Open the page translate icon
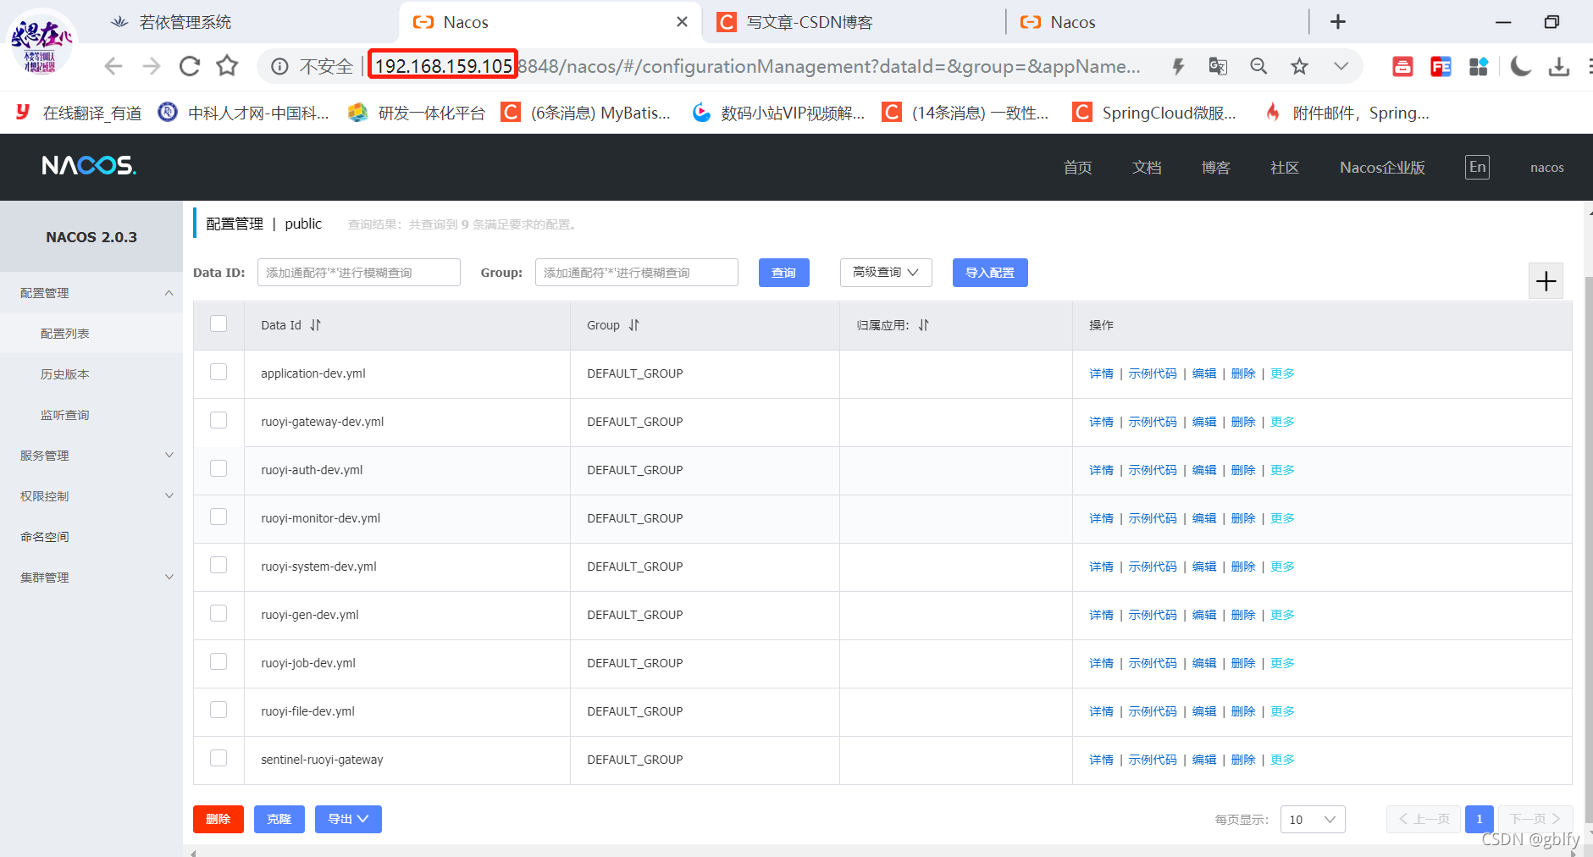The height and width of the screenshot is (857, 1593). (1218, 66)
